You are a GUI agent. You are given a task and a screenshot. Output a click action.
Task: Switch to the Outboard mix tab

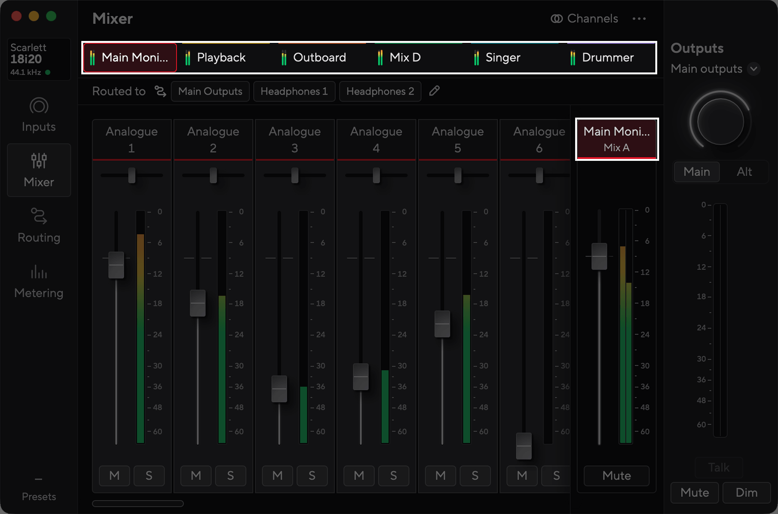coord(322,58)
